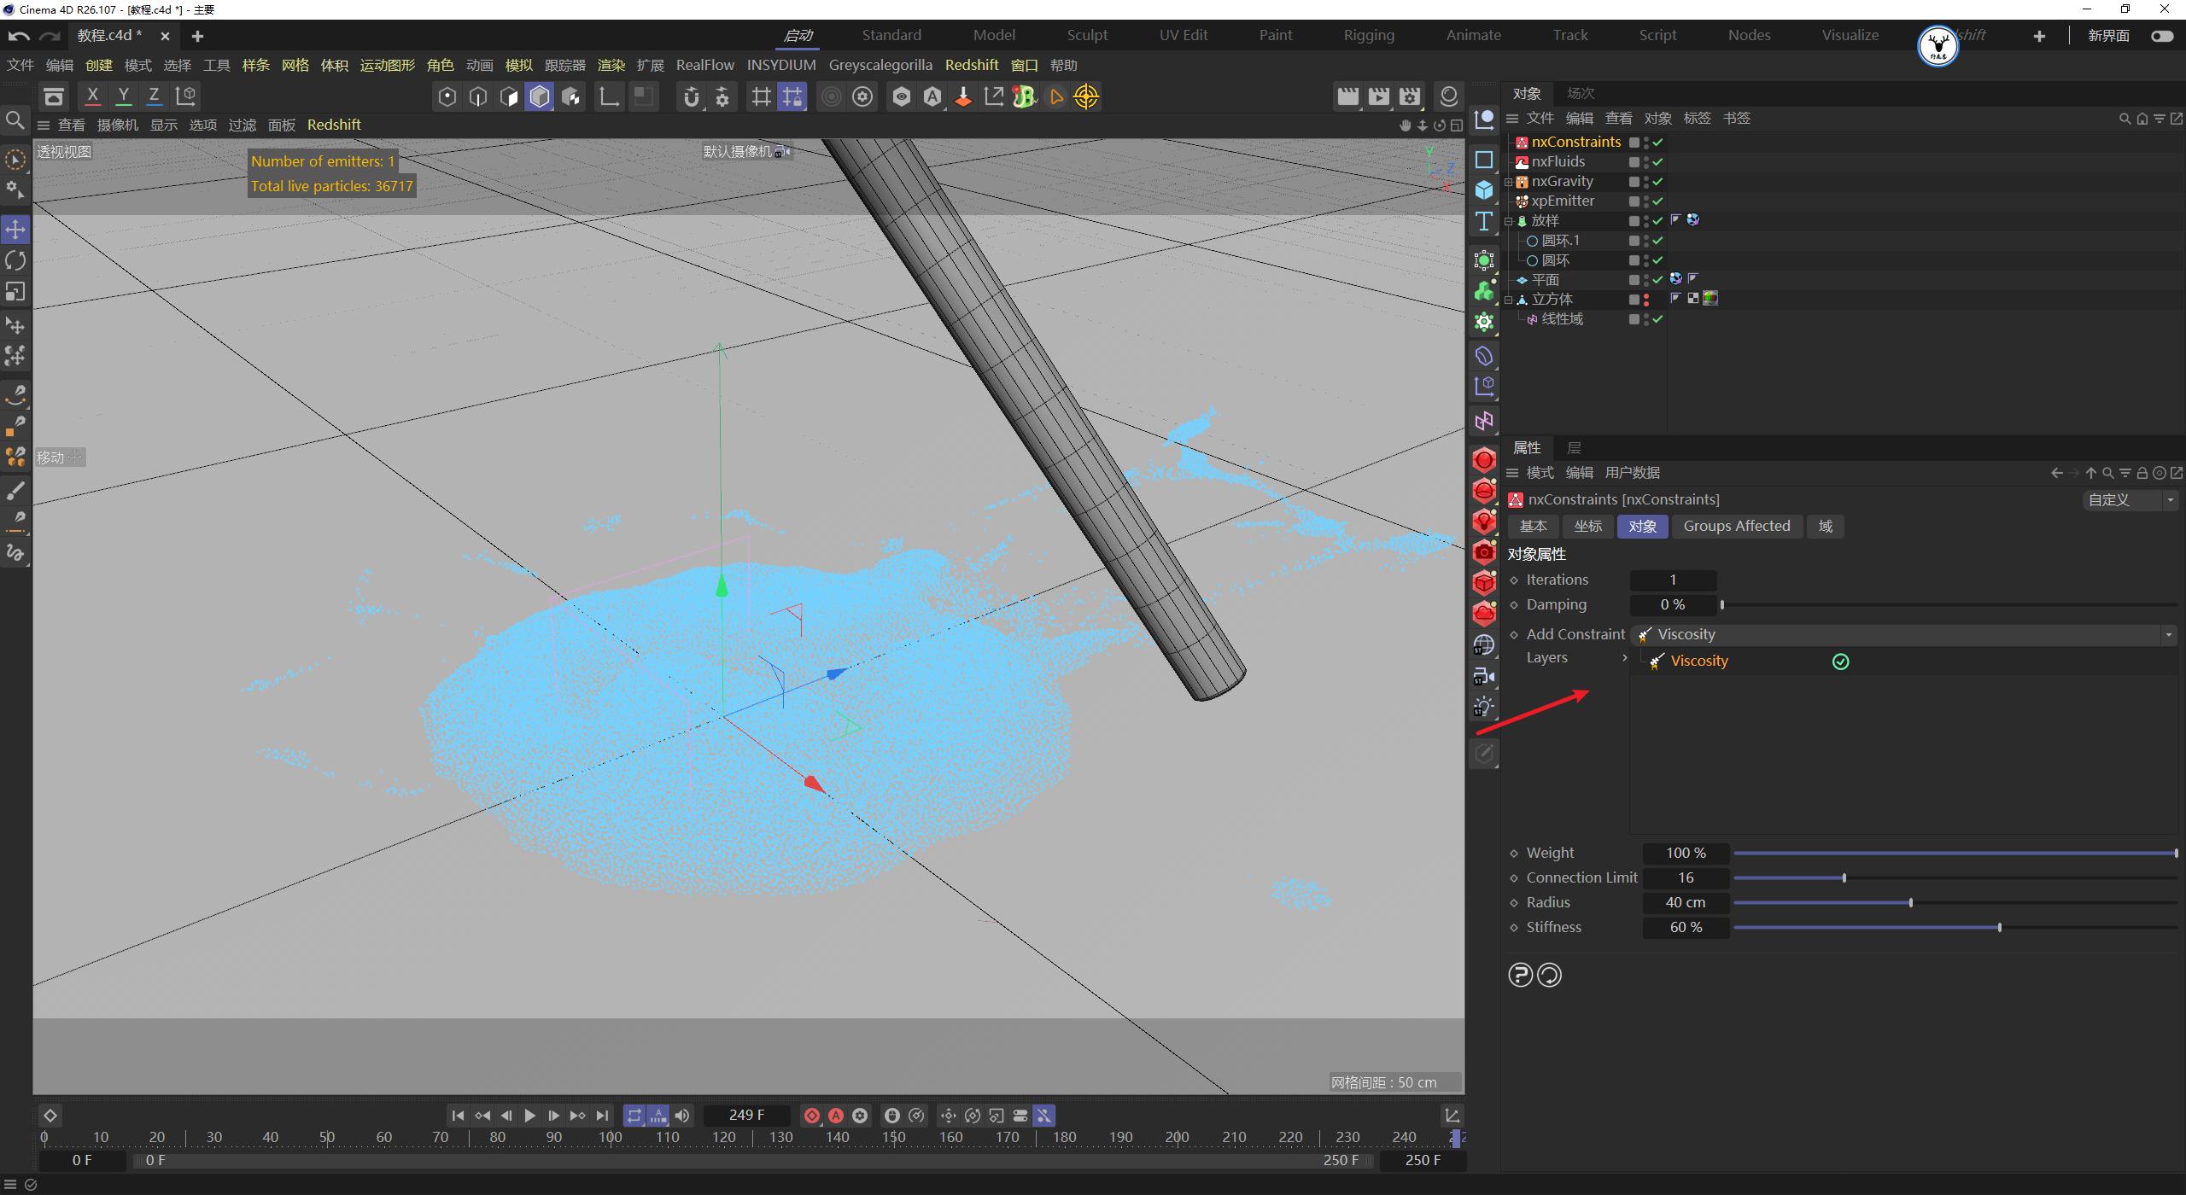Open the 模拟 menu
2186x1195 pixels.
click(517, 65)
